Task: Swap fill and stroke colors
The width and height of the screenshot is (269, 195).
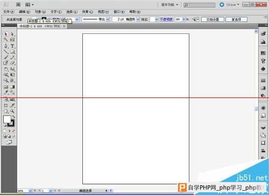Action: point(13,117)
